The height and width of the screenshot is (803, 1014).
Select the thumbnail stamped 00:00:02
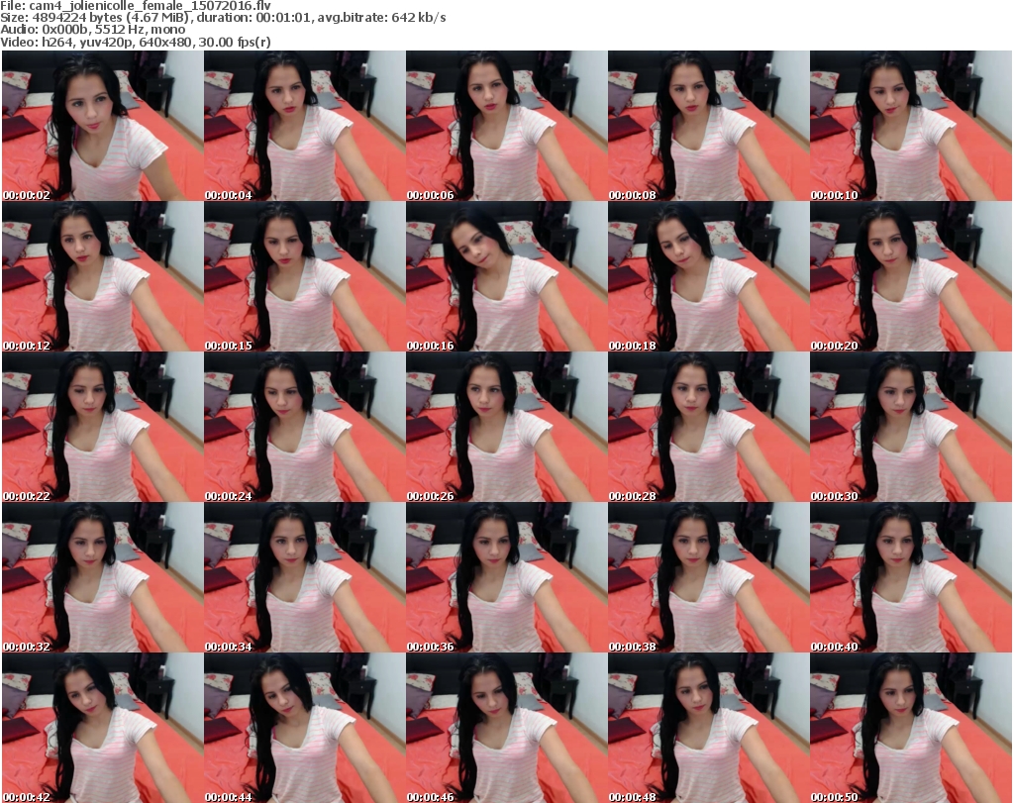click(x=103, y=126)
